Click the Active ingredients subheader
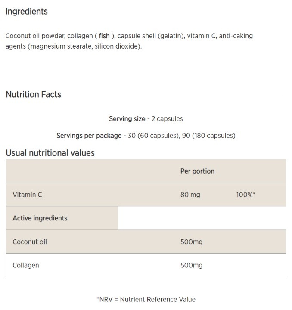The height and width of the screenshot is (310, 292). (40, 218)
